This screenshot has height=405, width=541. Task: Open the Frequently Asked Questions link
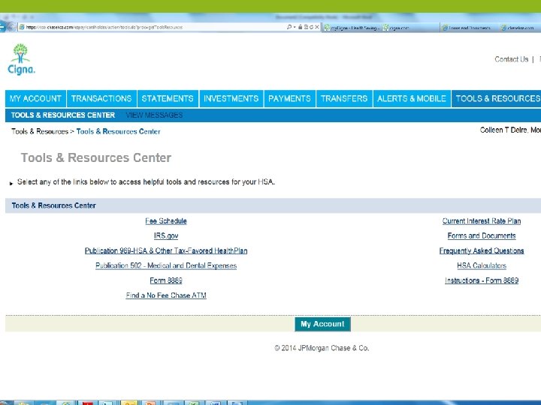(482, 250)
